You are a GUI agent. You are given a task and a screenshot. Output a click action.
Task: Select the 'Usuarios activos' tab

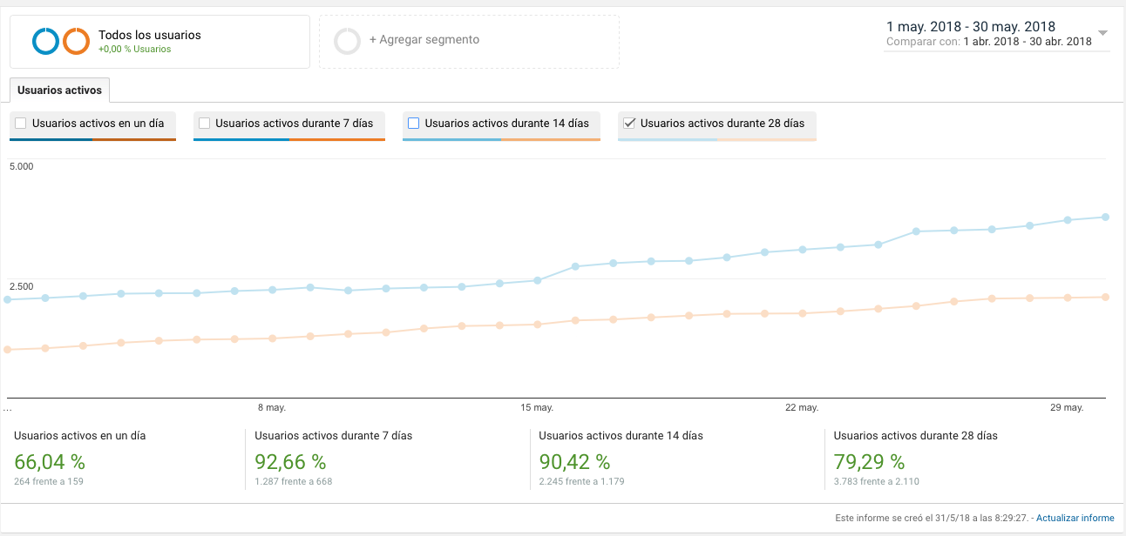[x=59, y=90]
